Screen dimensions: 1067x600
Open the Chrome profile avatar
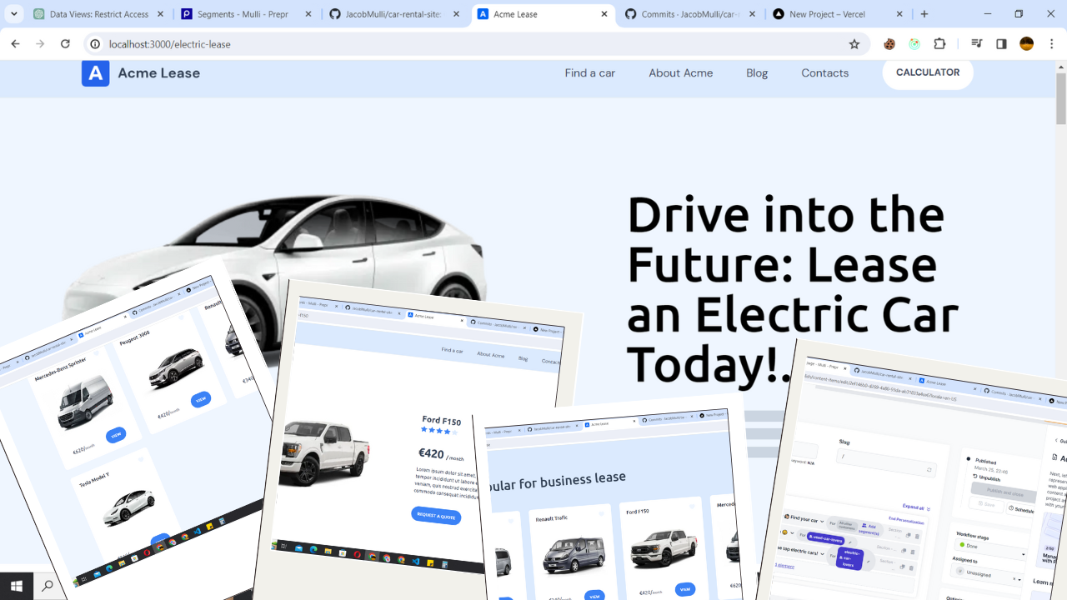pyautogui.click(x=1027, y=44)
